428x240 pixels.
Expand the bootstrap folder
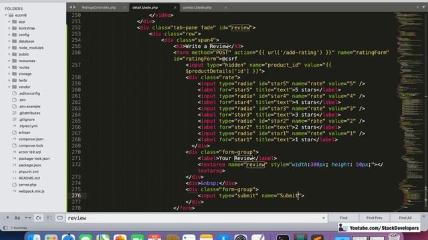[9, 28]
